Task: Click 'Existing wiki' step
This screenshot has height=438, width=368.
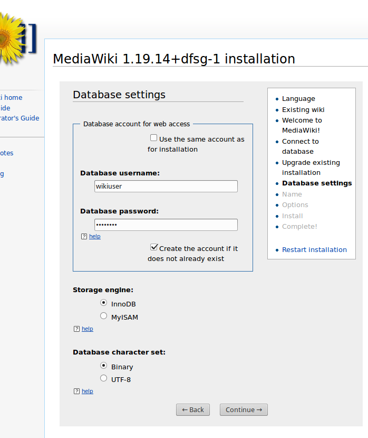Action: click(x=303, y=110)
